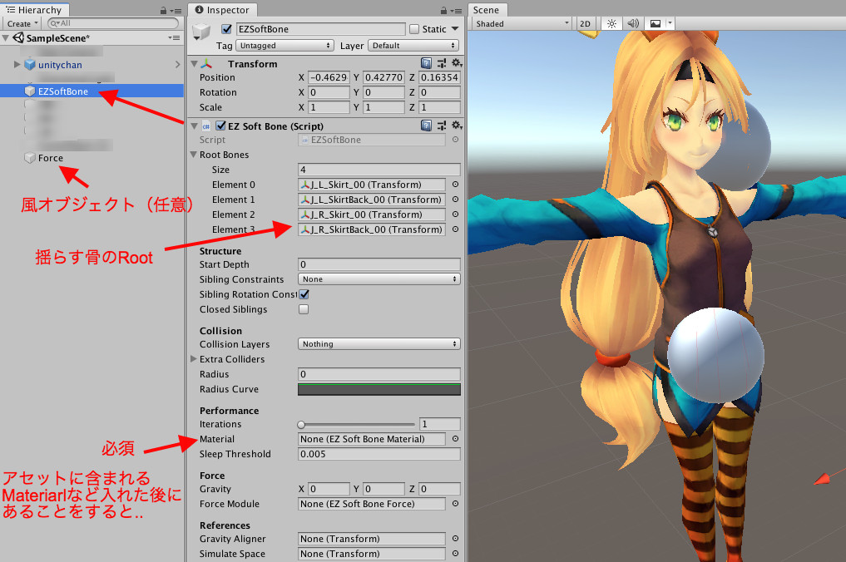Click Root Bones Size field
Viewport: 846px width, 562px height.
378,170
